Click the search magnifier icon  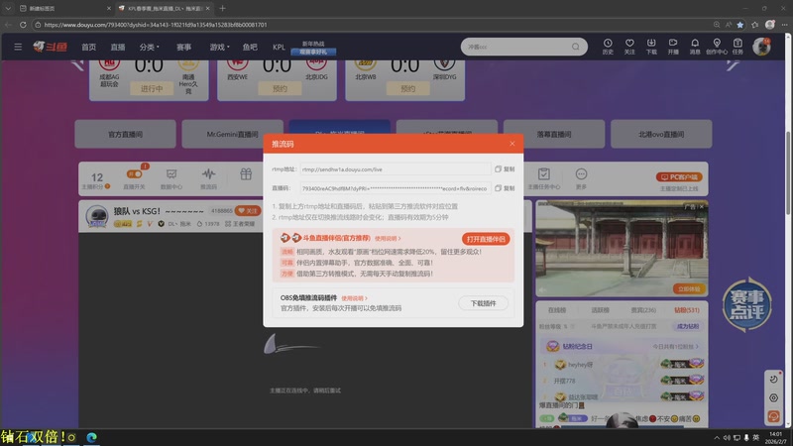click(576, 47)
